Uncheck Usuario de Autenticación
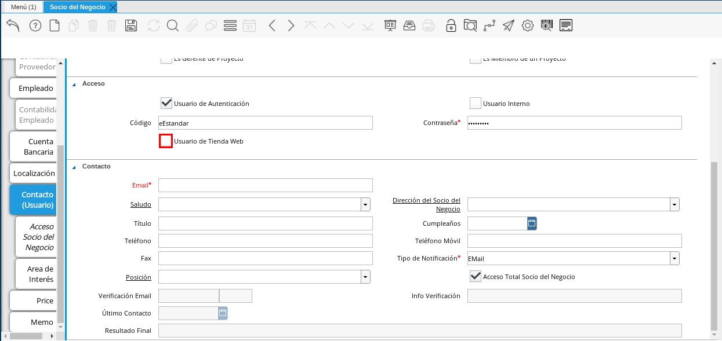Image resolution: width=722 pixels, height=341 pixels. coord(166,104)
